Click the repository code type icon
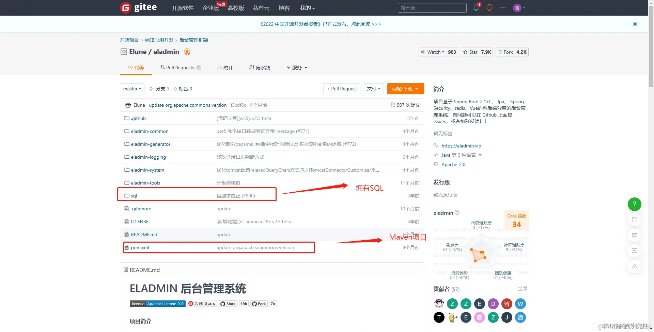 click(x=124, y=52)
